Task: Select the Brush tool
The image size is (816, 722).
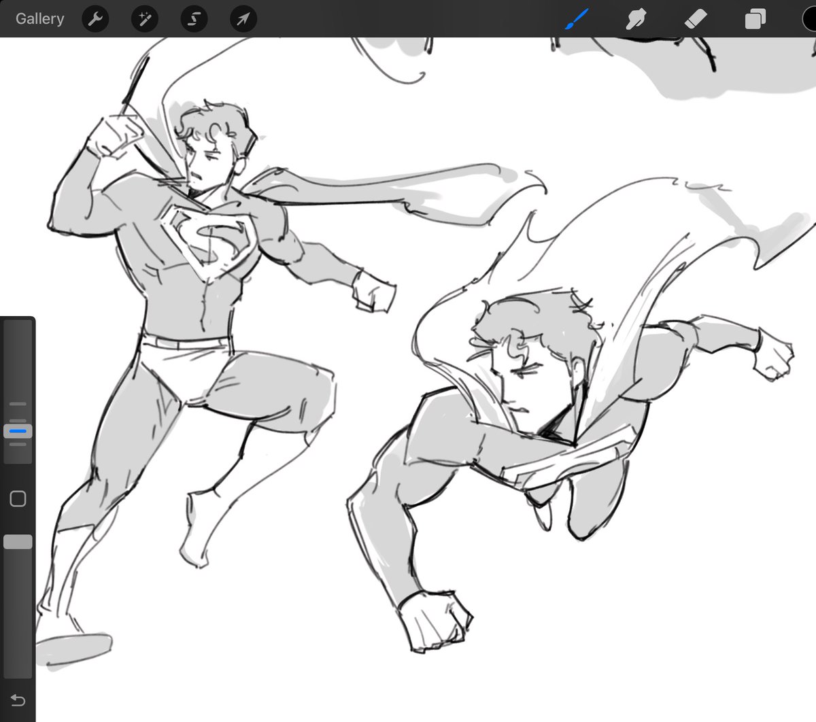Action: [577, 19]
